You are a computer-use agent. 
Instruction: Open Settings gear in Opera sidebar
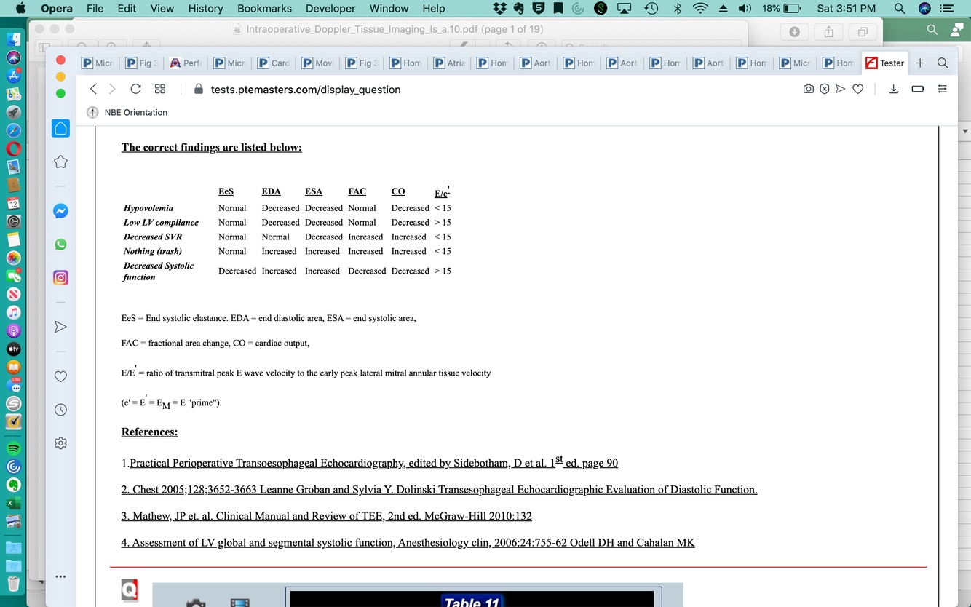pos(61,443)
